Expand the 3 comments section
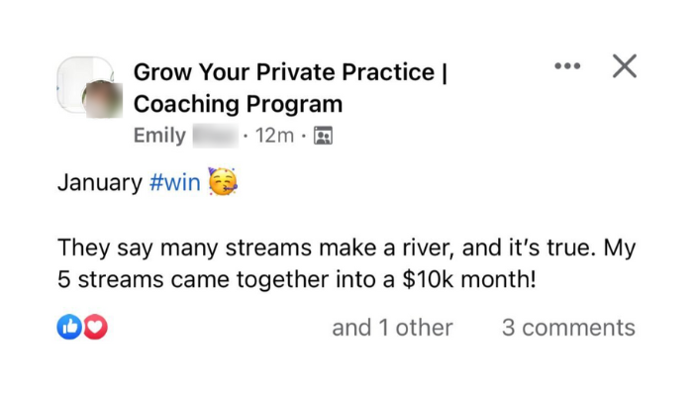Screen dimensions: 693x396 tap(568, 328)
